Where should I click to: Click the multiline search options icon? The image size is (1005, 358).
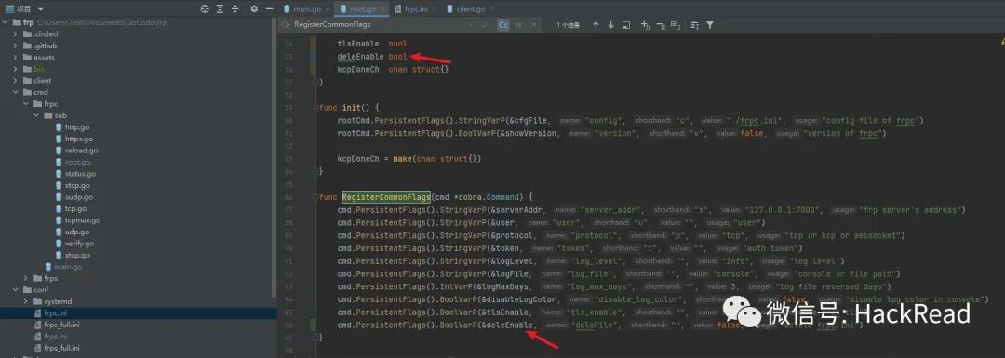[695, 25]
